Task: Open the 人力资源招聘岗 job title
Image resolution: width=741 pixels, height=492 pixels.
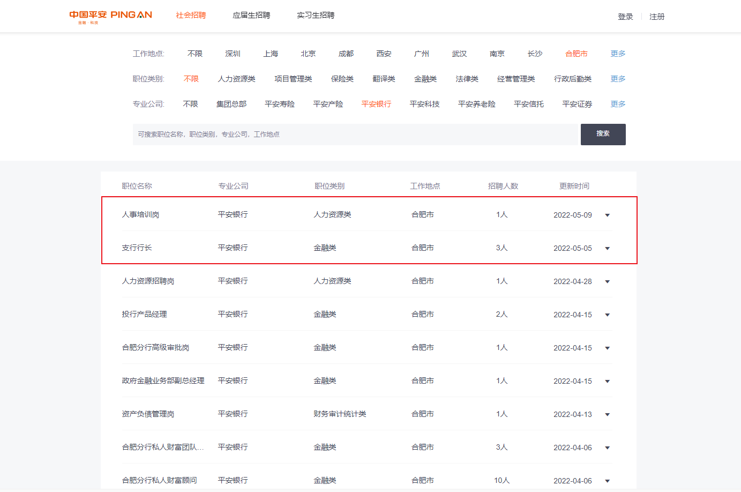Action: (x=148, y=281)
